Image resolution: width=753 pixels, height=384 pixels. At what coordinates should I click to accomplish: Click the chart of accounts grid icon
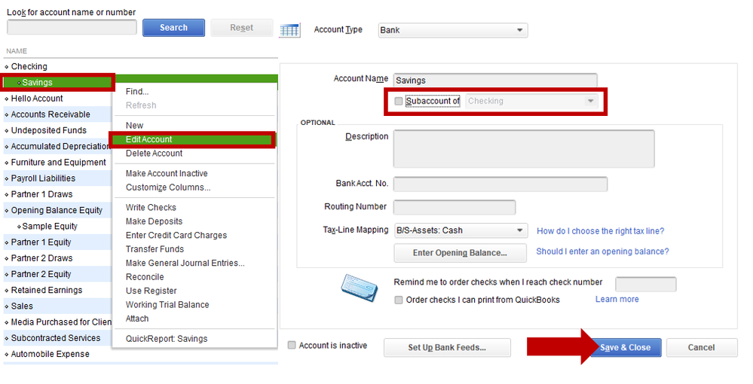[x=290, y=30]
